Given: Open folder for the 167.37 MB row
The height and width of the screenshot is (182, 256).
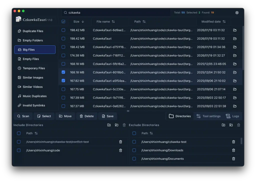Looking at the screenshot, I should [235, 106].
